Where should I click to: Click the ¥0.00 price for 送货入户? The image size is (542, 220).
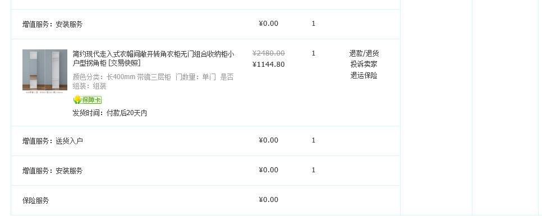tap(268, 140)
